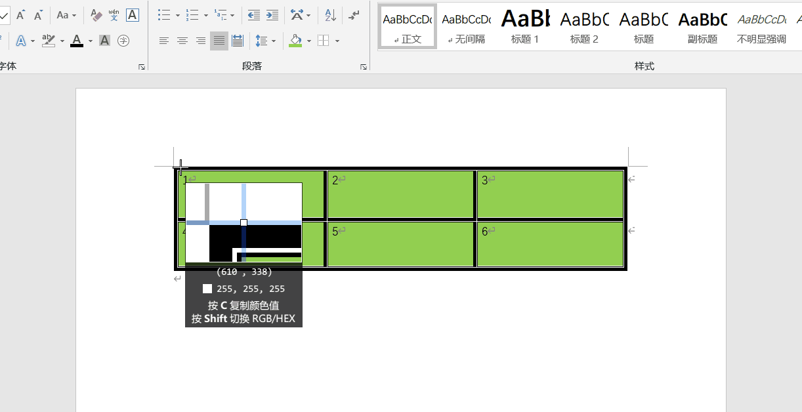
Task: Click the Decrease Indent icon
Action: click(253, 15)
